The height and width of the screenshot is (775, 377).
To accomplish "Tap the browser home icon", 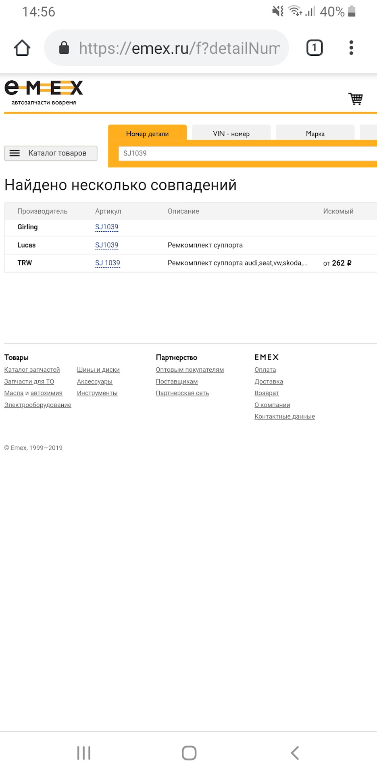I will tap(22, 48).
